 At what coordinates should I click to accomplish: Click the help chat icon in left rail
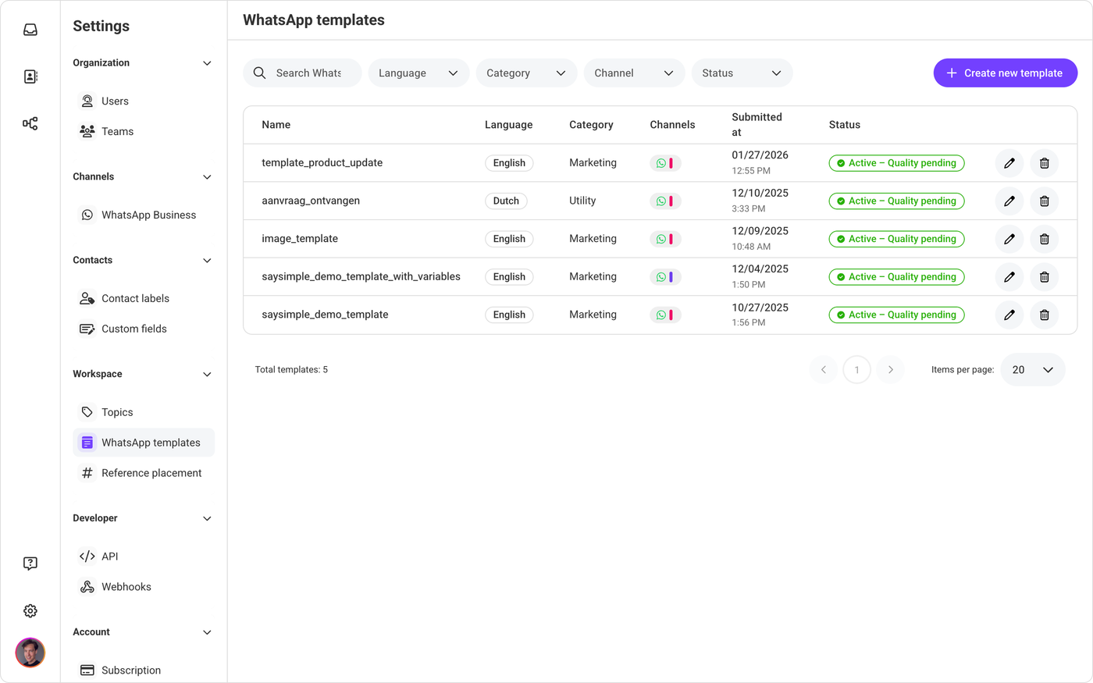point(30,564)
